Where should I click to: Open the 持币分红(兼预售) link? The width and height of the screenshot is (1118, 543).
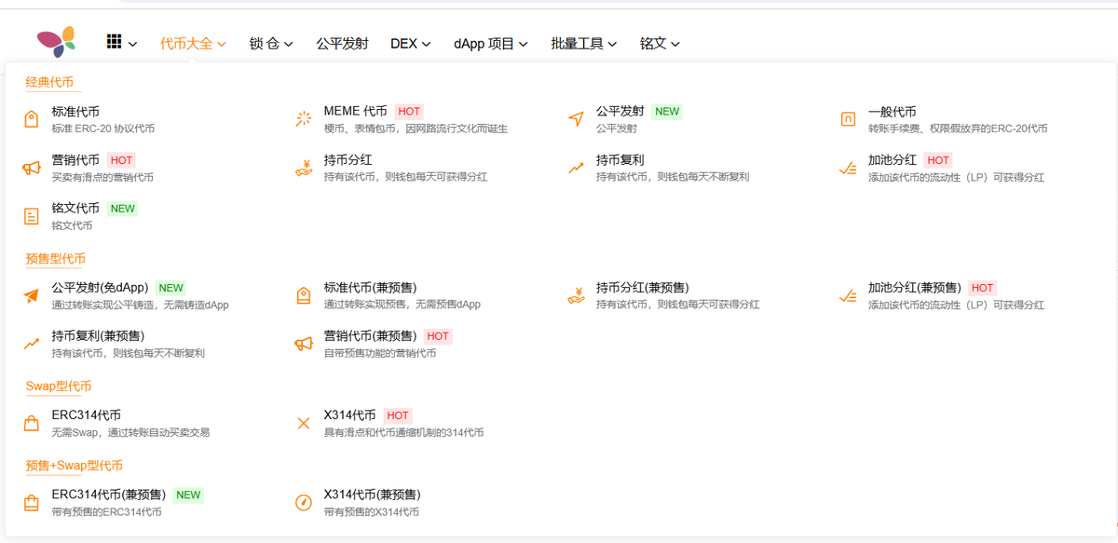pos(642,287)
